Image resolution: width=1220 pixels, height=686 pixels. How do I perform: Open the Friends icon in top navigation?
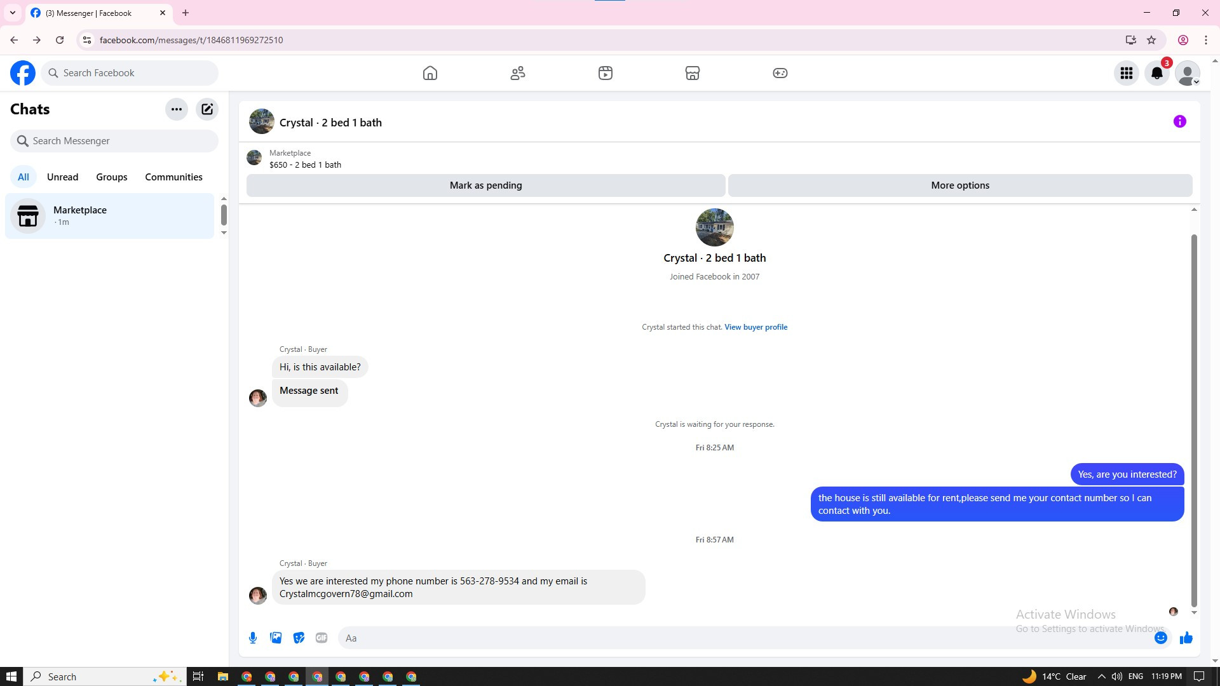point(518,73)
